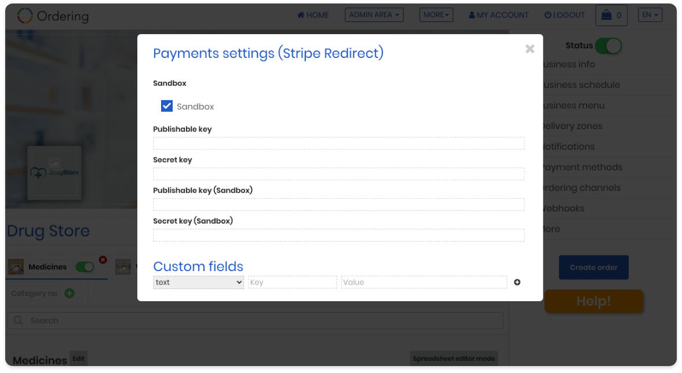Image resolution: width=682 pixels, height=373 pixels.
Task: Click the Create order button
Action: (x=594, y=268)
